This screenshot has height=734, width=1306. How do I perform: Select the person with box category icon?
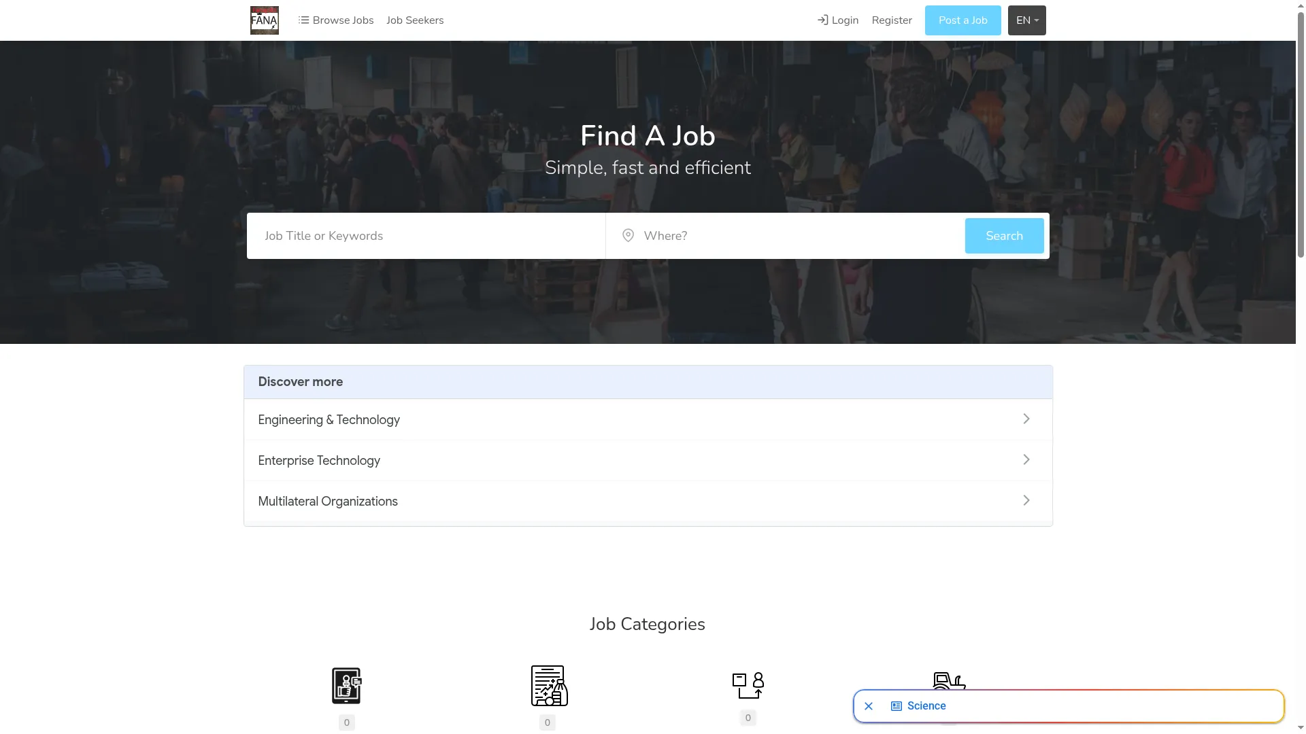coord(748,685)
